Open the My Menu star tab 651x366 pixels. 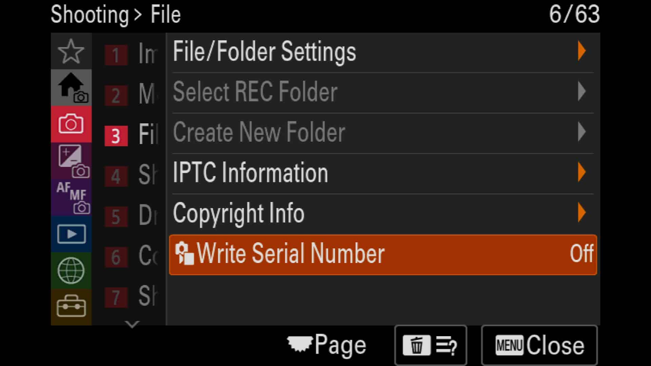click(71, 51)
